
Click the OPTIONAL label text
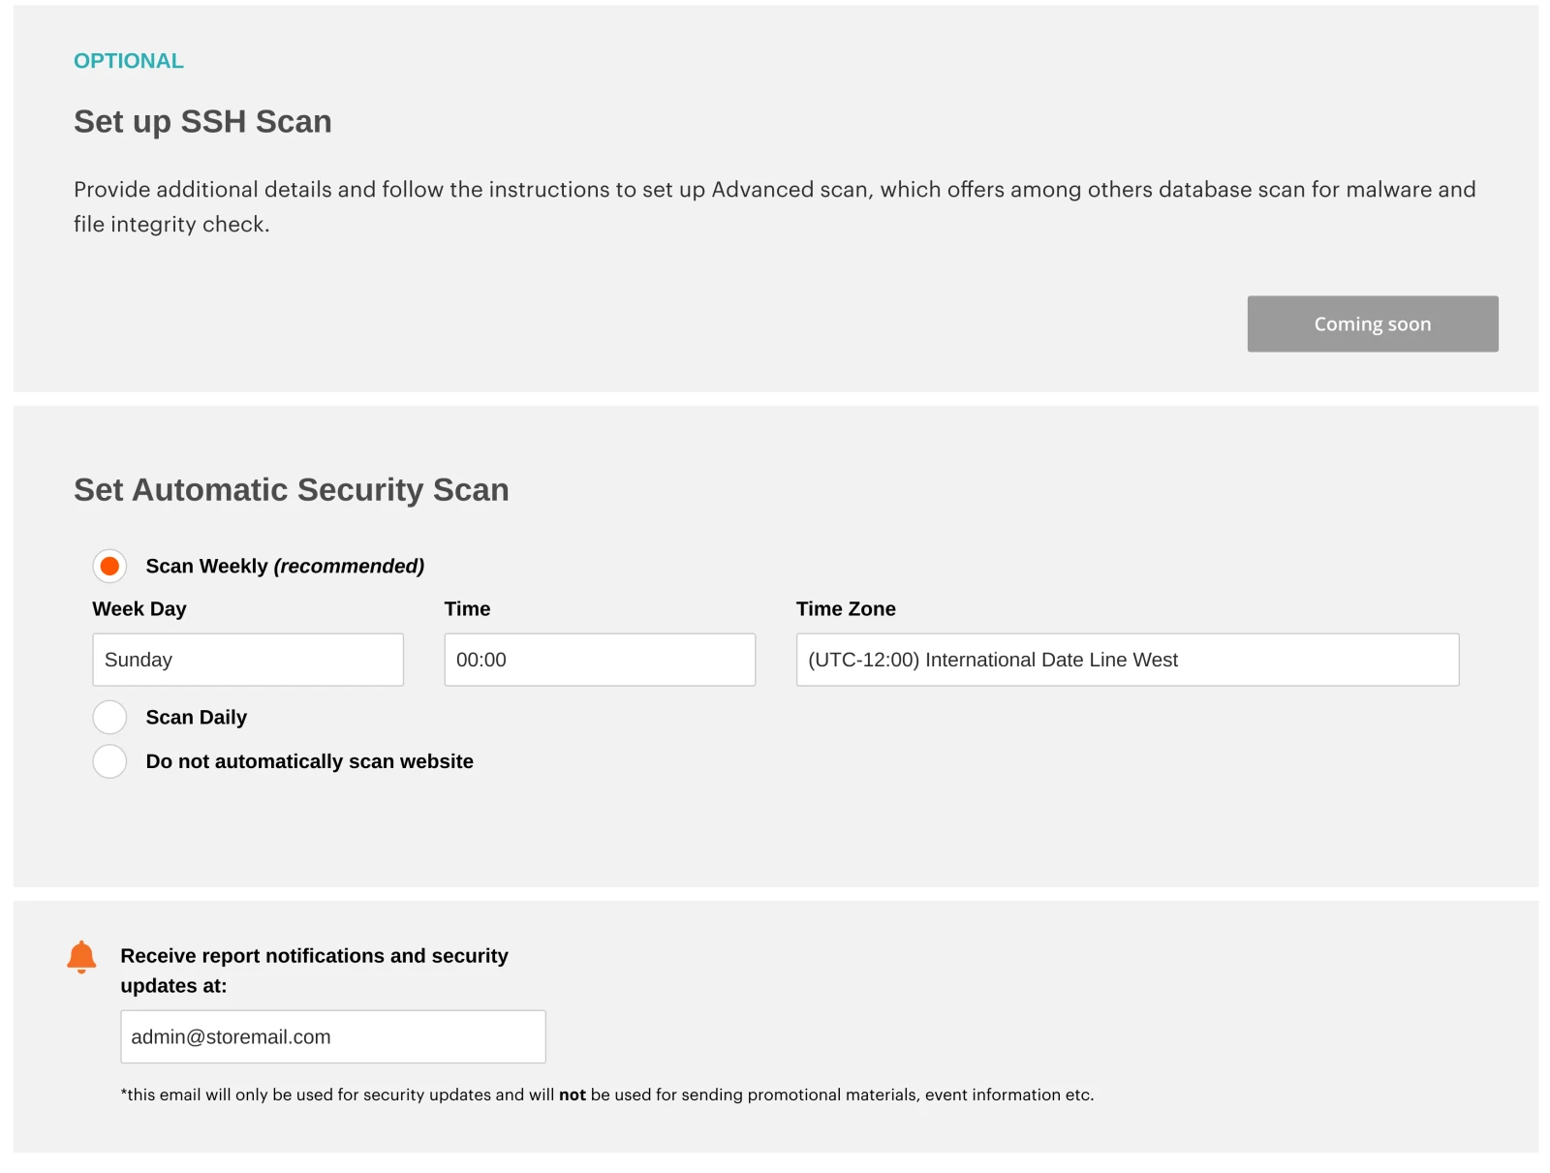pos(129,61)
